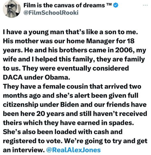This screenshot has width=151, height=155.
Task: Click the words 'registered to vote'
Action: [33, 141]
